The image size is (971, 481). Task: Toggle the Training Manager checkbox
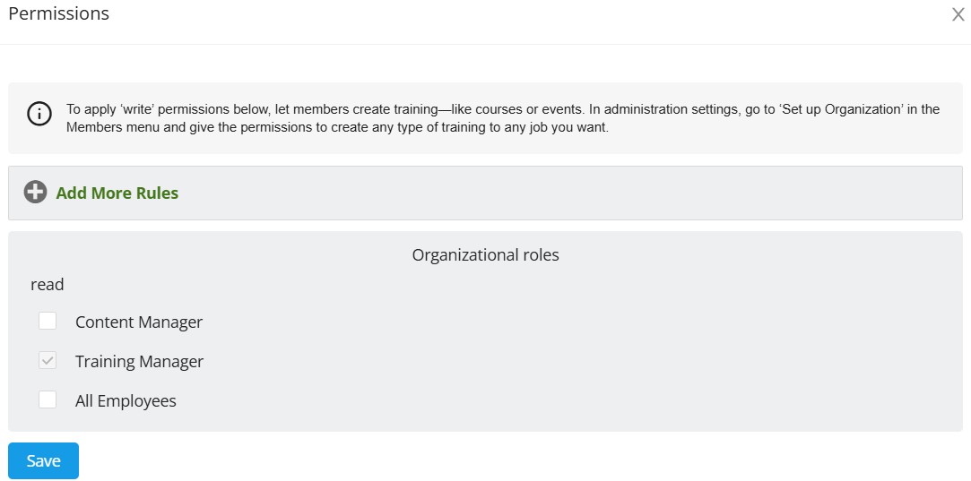pos(48,360)
